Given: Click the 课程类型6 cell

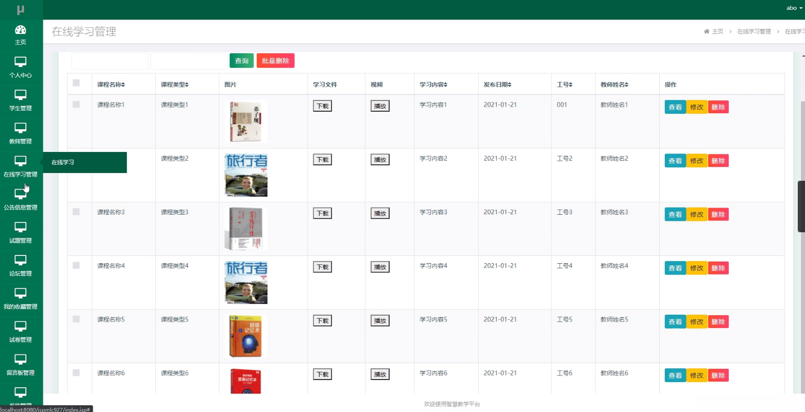Looking at the screenshot, I should 175,373.
